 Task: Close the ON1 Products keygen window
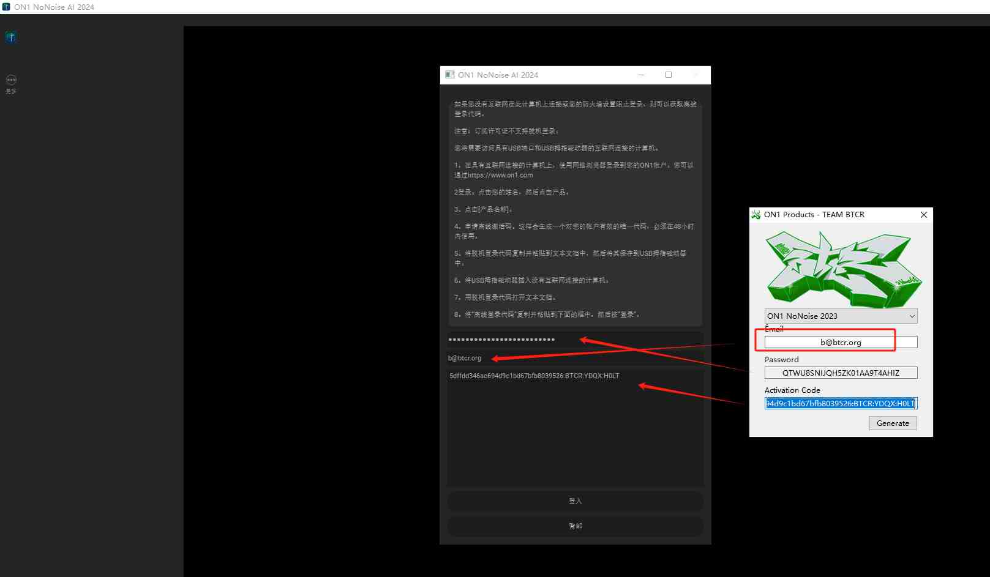923,215
